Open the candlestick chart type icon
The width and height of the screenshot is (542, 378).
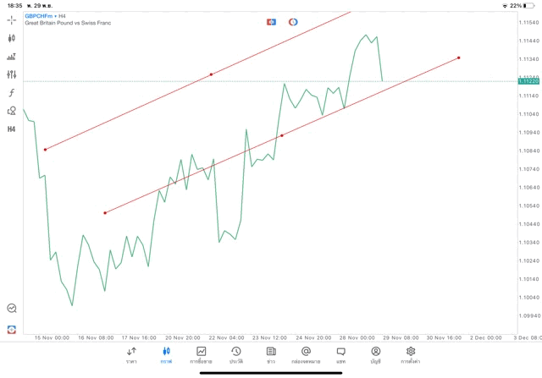point(11,38)
